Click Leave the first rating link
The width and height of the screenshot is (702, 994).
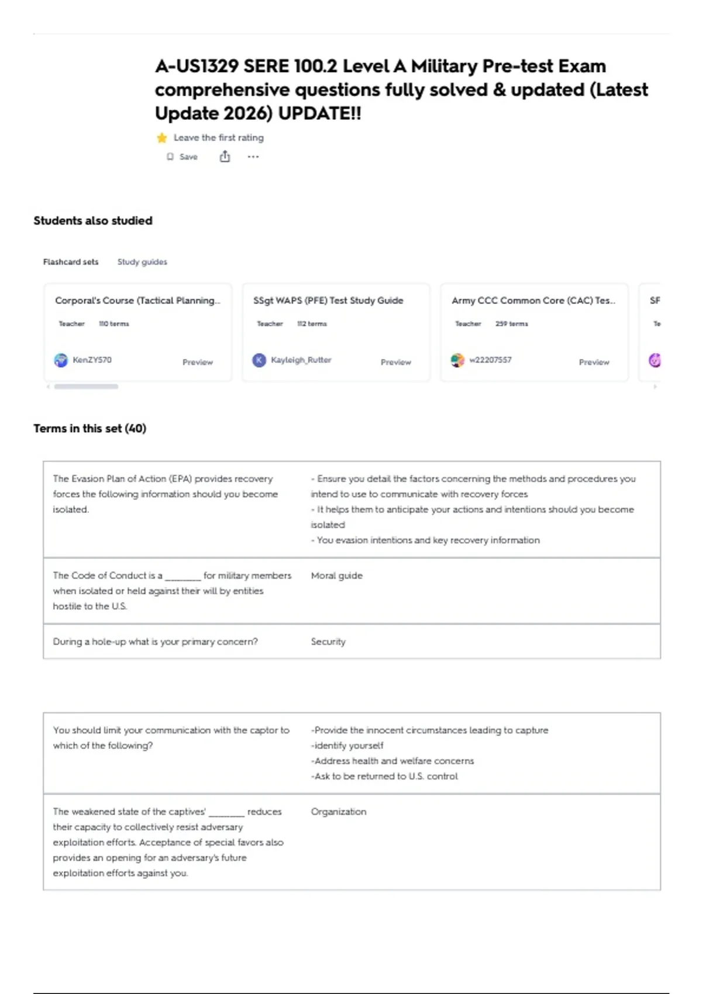point(219,138)
